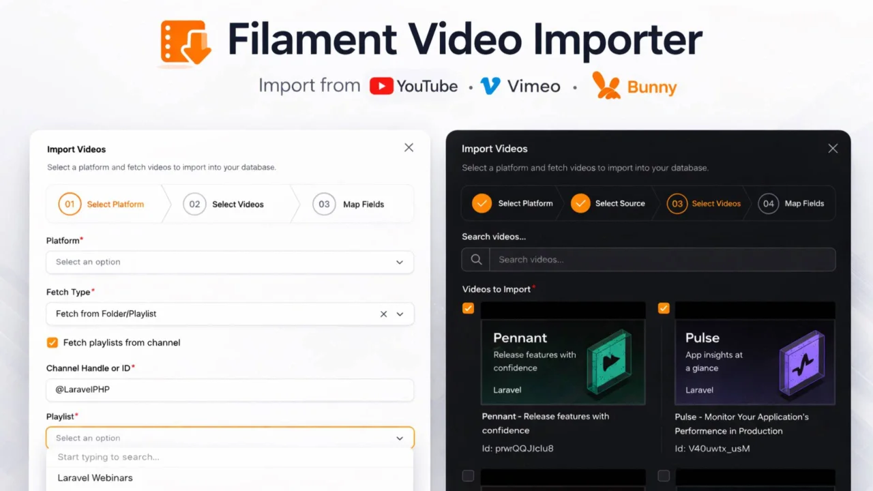The height and width of the screenshot is (491, 873).
Task: Collapse the open Playlist dropdown
Action: coord(400,438)
